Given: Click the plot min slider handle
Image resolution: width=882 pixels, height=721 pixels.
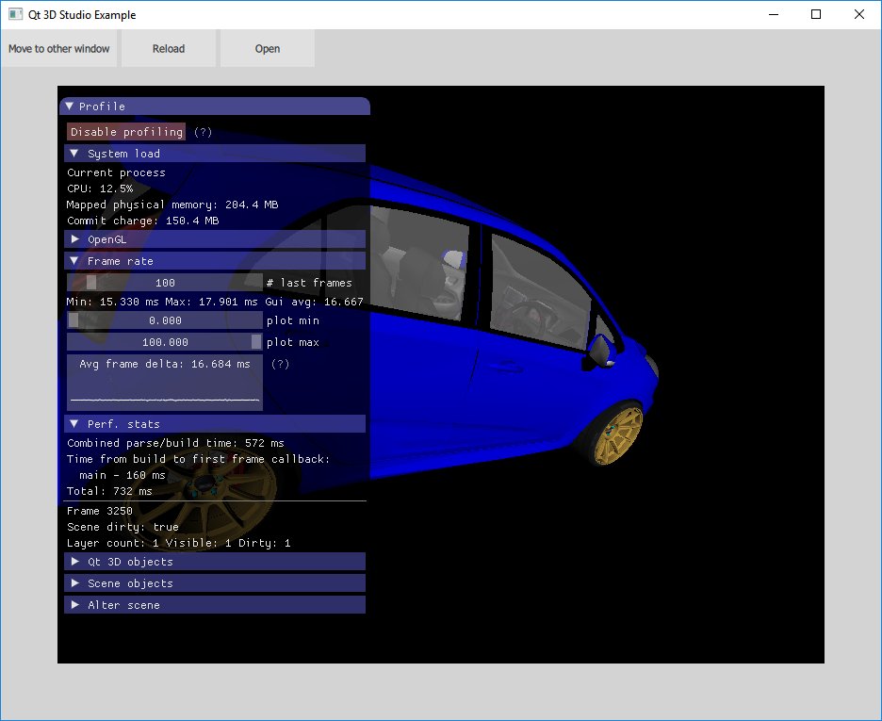Looking at the screenshot, I should 73,320.
